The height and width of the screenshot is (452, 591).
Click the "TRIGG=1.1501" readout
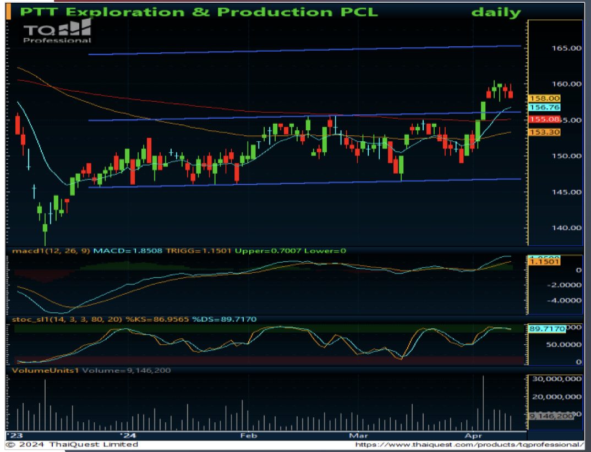(198, 251)
